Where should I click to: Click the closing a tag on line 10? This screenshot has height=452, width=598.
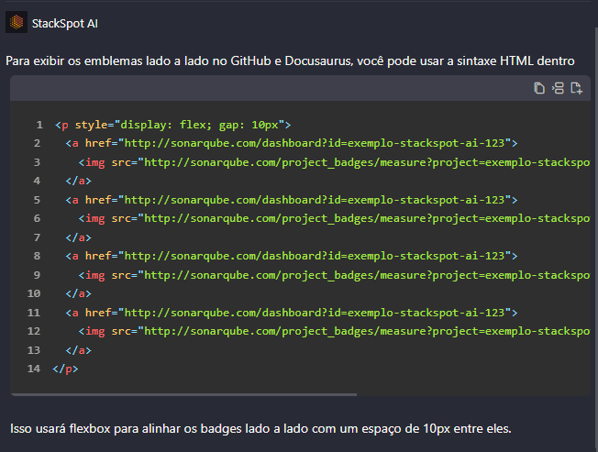78,293
